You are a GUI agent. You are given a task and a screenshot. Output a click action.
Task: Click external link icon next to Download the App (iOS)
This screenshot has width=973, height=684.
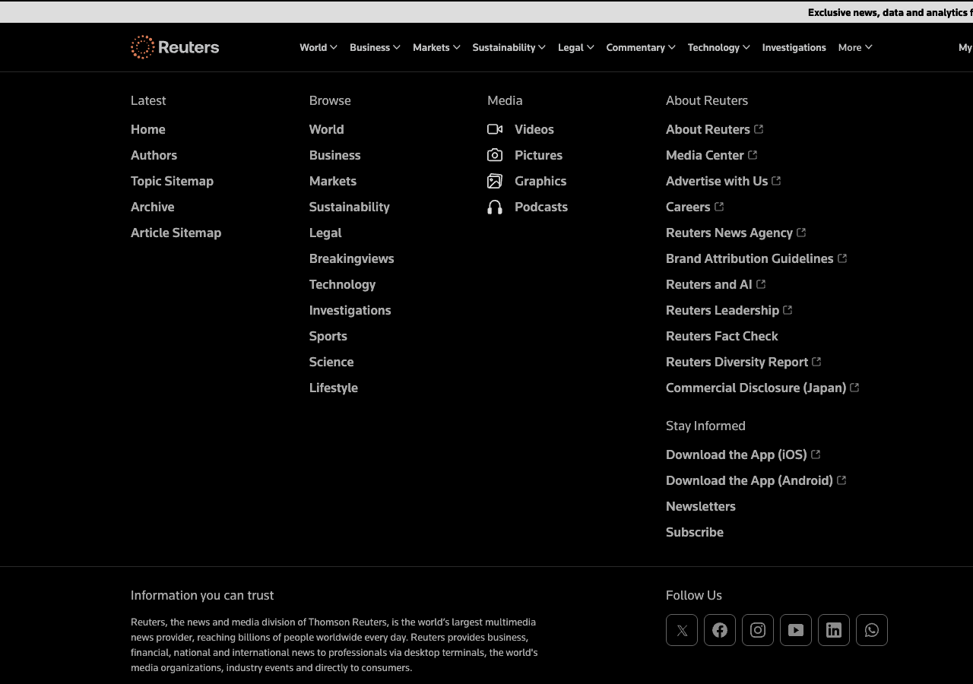[816, 454]
